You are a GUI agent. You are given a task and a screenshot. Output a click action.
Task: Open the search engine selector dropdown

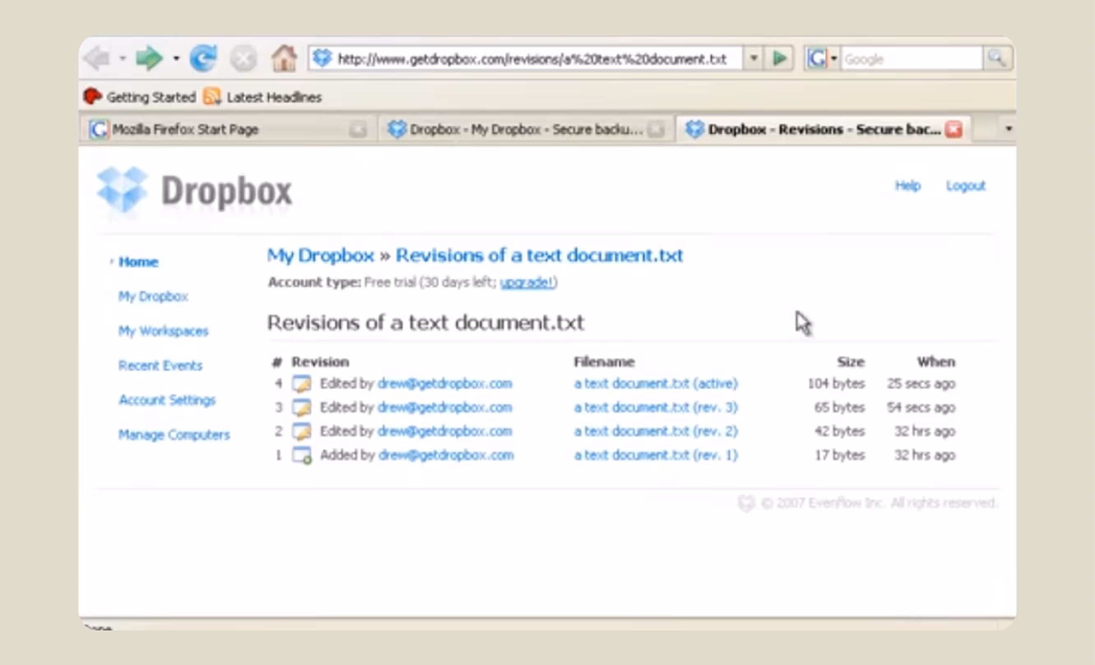click(x=834, y=58)
